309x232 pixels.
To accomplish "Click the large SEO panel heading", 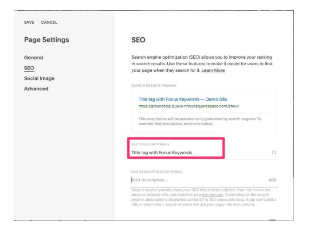I will (x=138, y=40).
